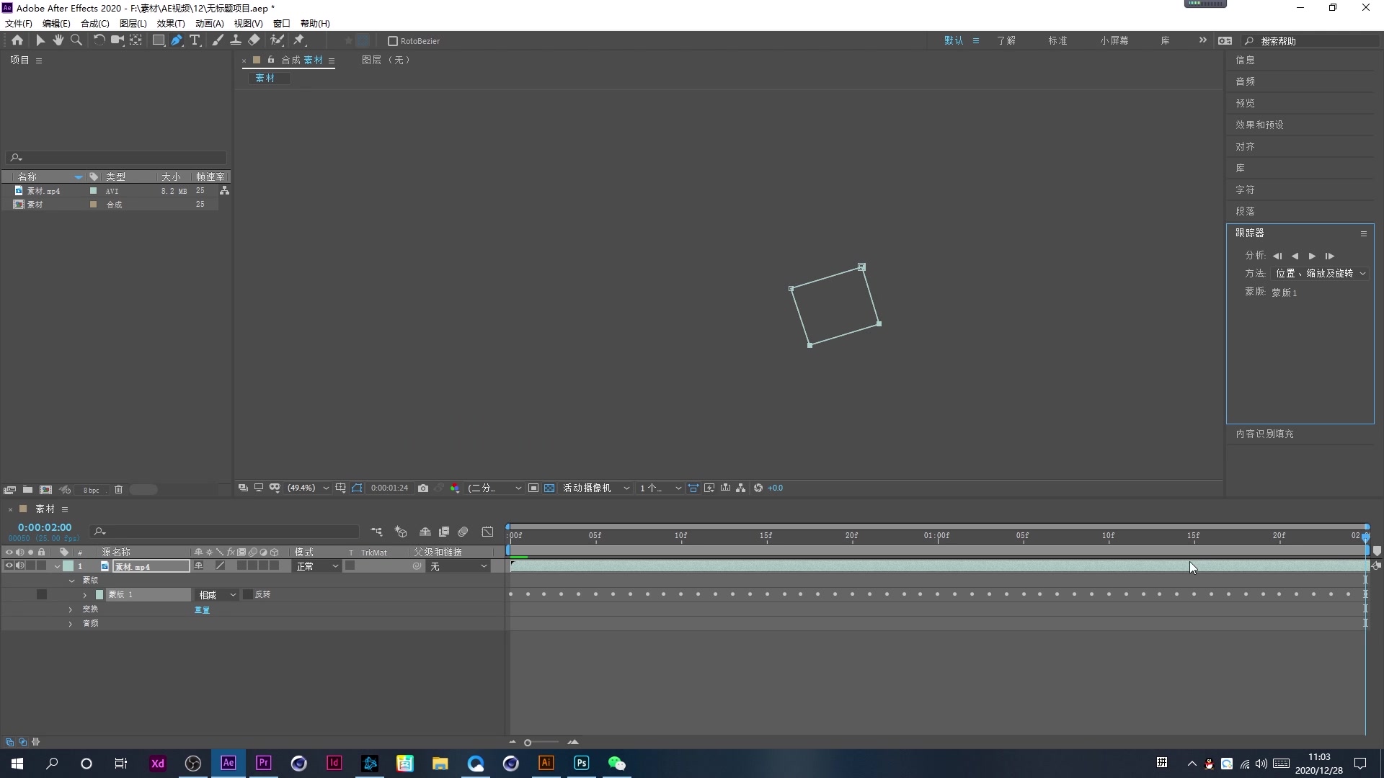
Task: Click the reset exposure icon
Action: coord(758,488)
